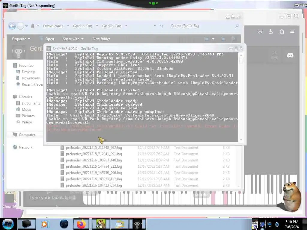
Task: Select file preloader_20221215_211948_992.log
Action: tap(91, 148)
